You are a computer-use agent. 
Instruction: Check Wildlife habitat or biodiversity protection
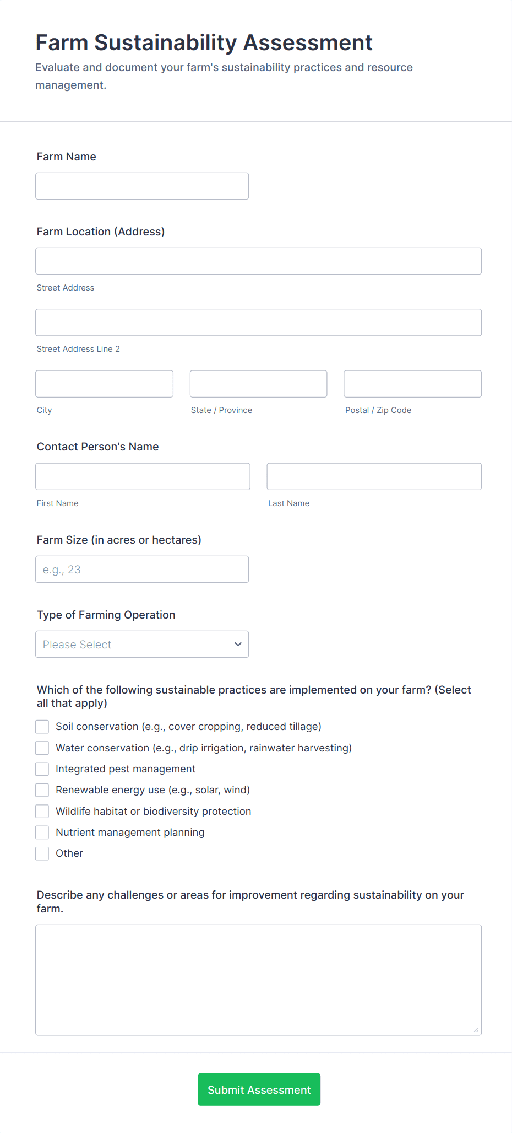click(x=42, y=812)
